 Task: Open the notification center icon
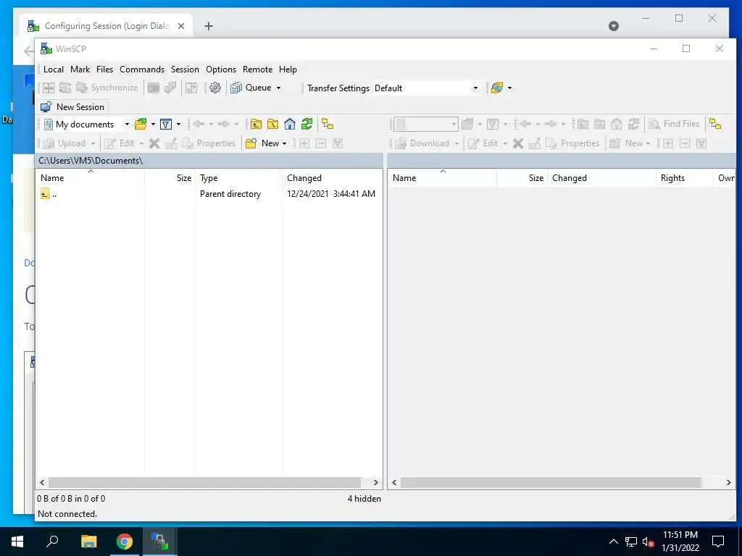(718, 542)
